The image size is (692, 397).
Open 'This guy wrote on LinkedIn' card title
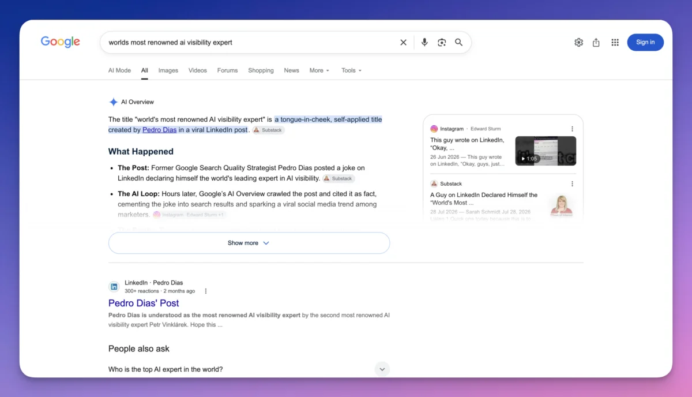point(467,144)
